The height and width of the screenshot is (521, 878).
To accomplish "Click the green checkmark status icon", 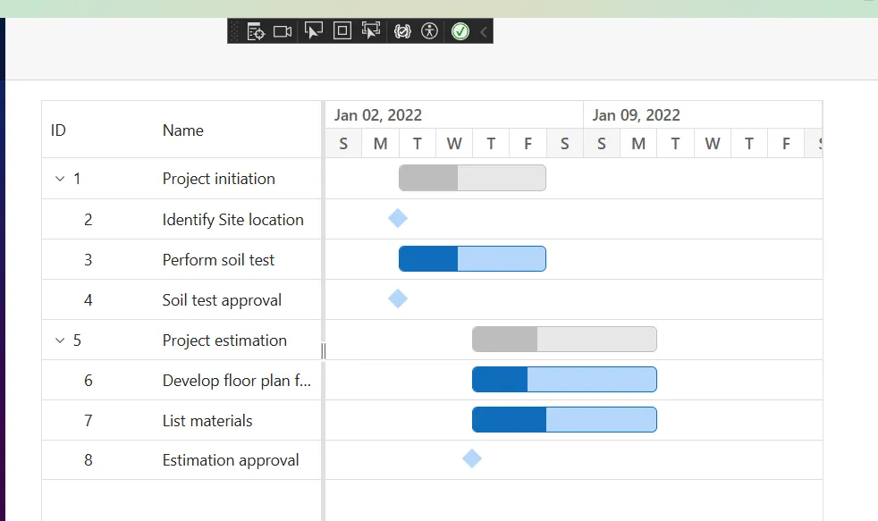I will (x=460, y=31).
